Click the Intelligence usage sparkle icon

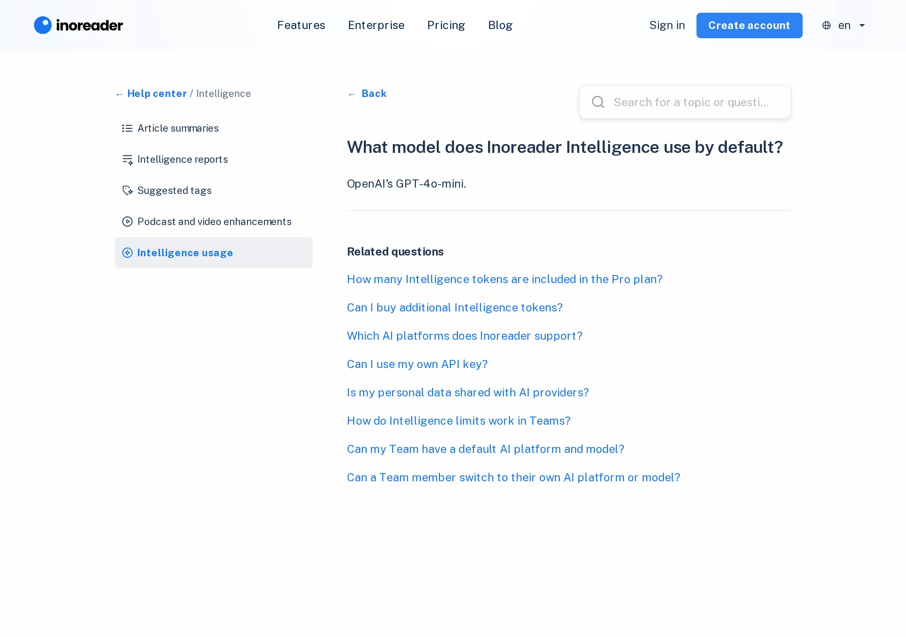[127, 253]
